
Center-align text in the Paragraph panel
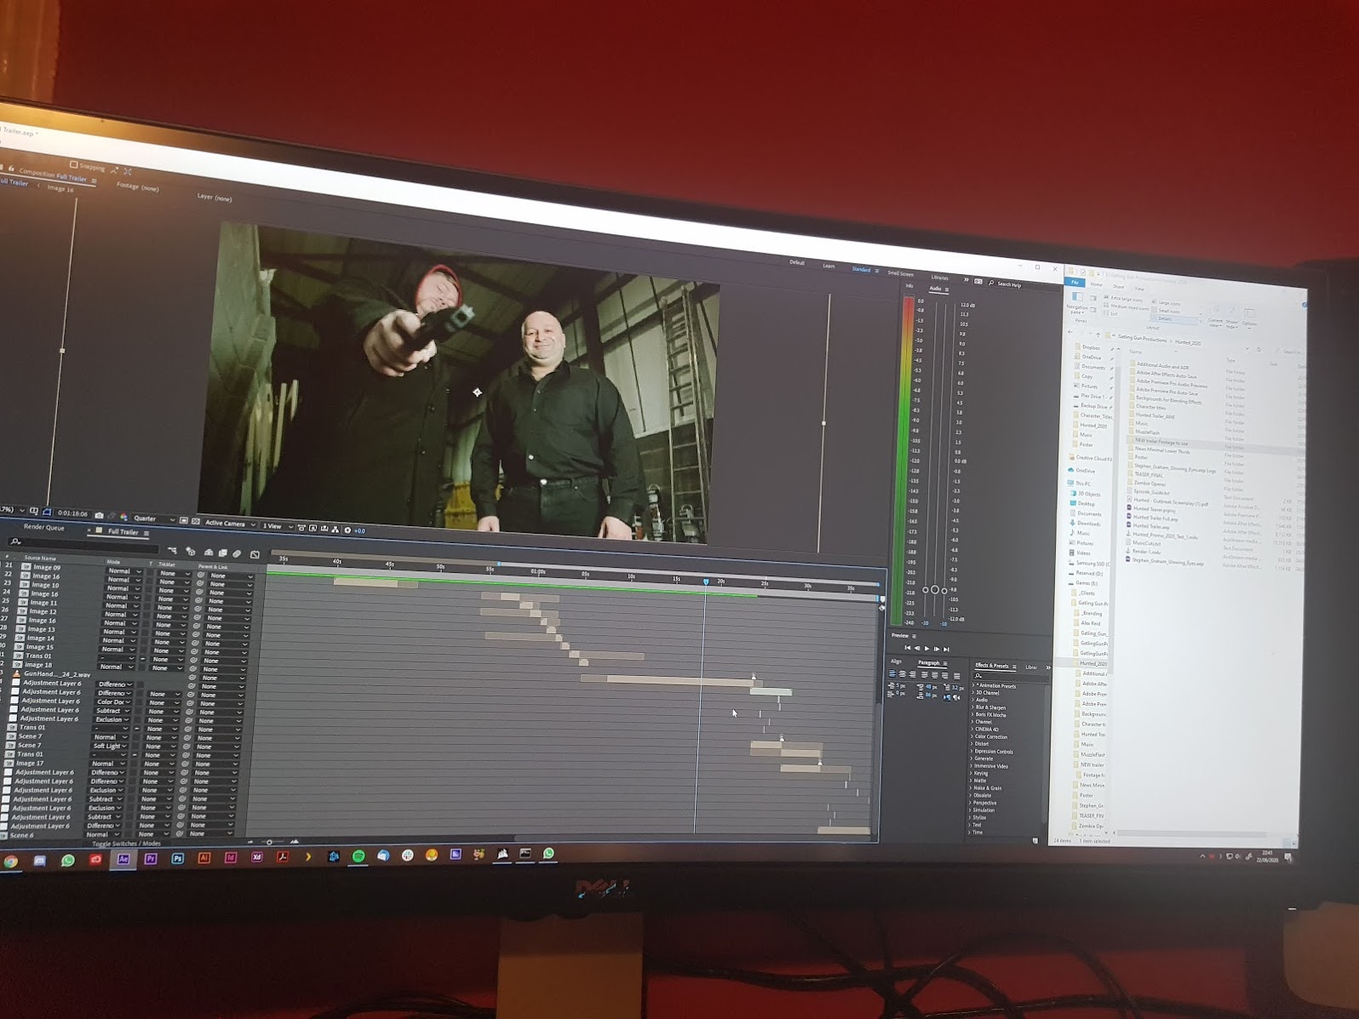pos(902,674)
